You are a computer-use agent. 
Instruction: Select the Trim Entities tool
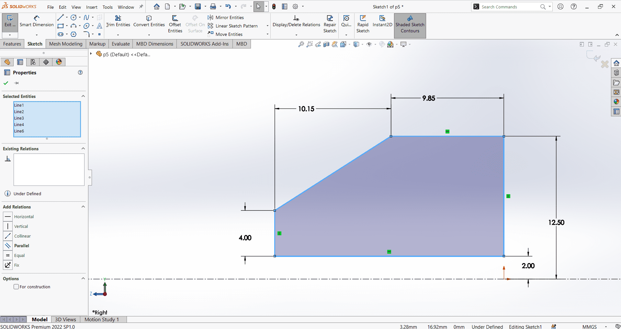point(118,21)
